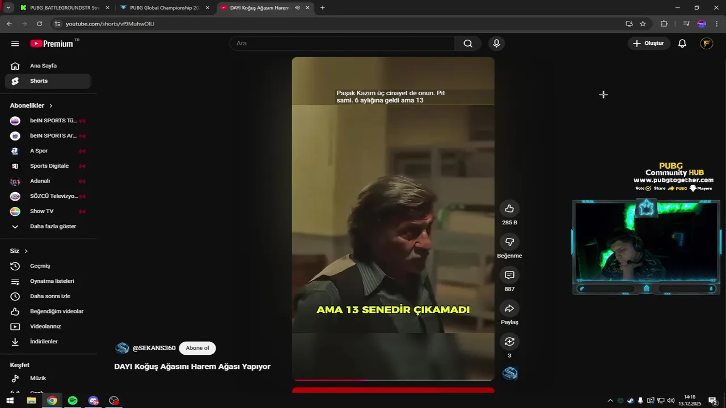Focus the Ara search field
The width and height of the screenshot is (726, 408).
point(342,44)
